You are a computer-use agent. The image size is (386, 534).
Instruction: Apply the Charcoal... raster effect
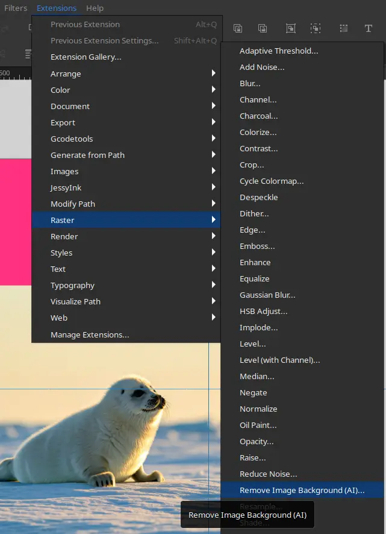[302, 116]
